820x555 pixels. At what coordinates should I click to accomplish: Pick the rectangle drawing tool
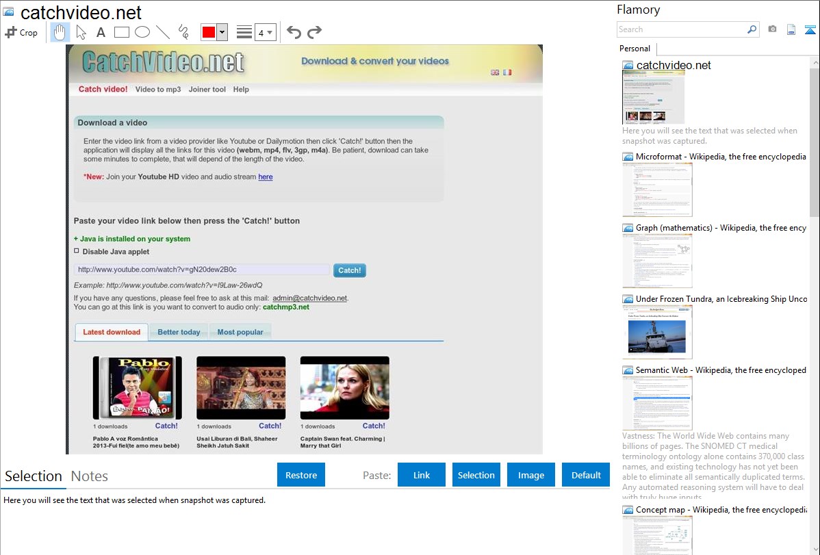pyautogui.click(x=121, y=32)
